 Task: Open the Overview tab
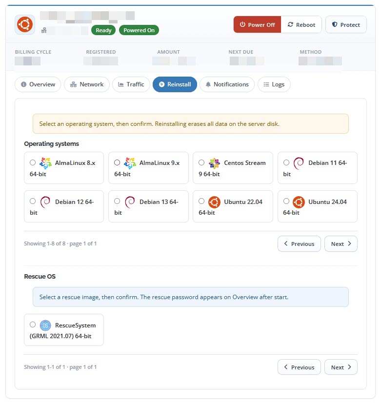pos(38,84)
